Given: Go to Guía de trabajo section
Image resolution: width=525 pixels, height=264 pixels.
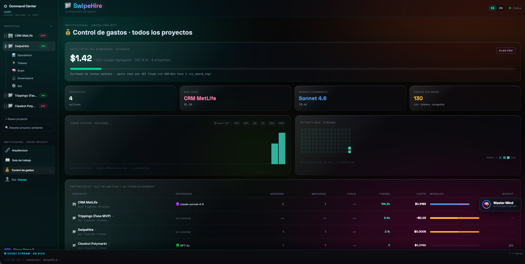Looking at the screenshot, I should [29, 160].
